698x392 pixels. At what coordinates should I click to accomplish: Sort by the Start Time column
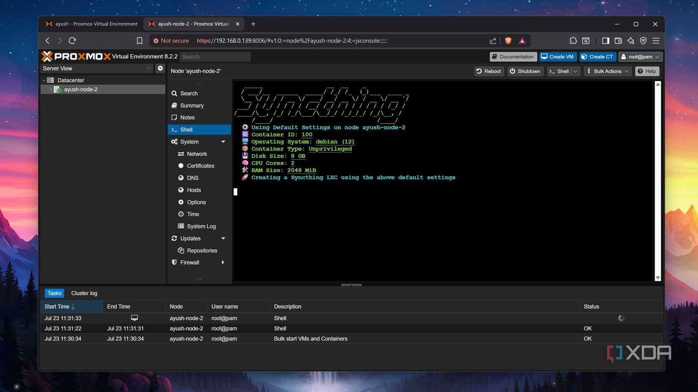point(71,307)
